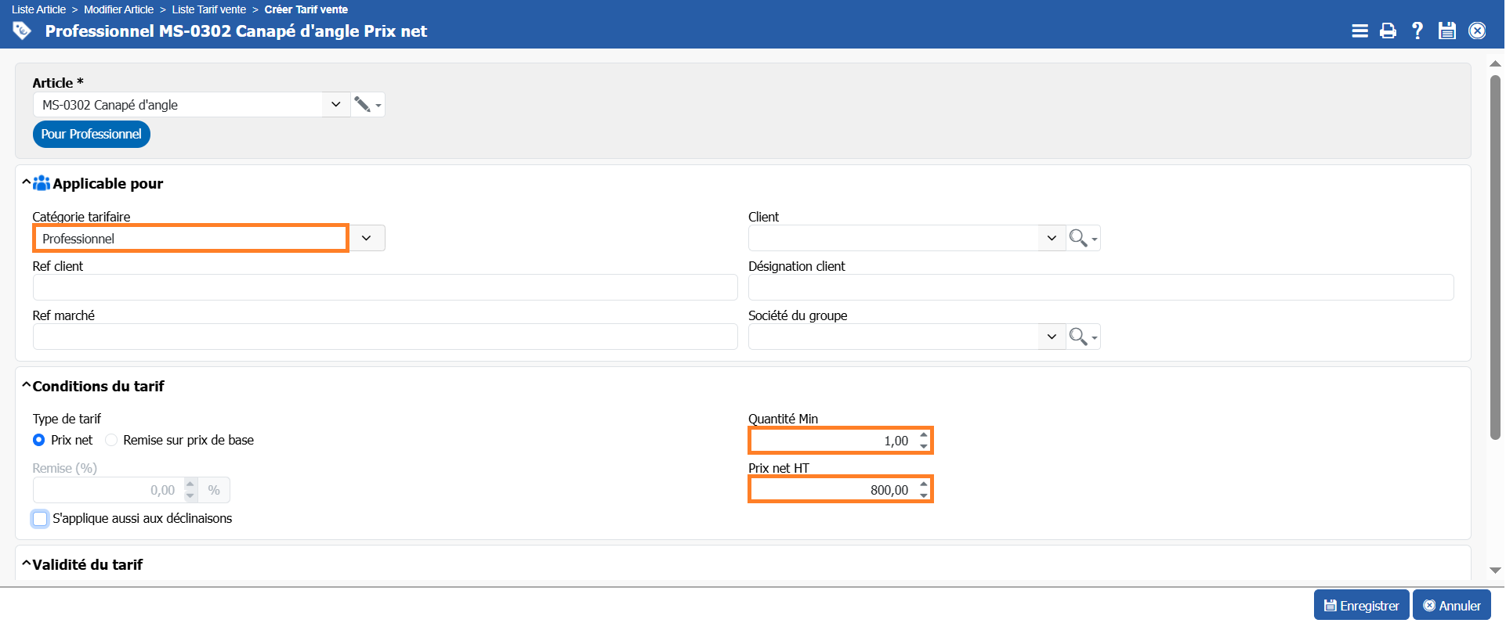Viewport: 1506px width, 623px height.
Task: Go to Liste Article breadcrumb
Action: click(38, 9)
